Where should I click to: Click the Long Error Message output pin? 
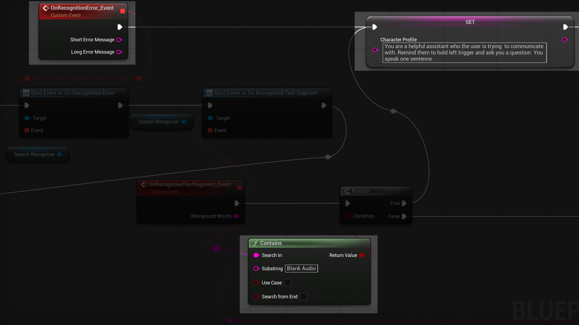tap(119, 52)
